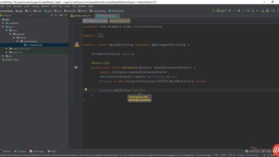Open the Tools menu
Image resolution: width=279 pixels, height=157 pixels.
click(x=68, y=6)
